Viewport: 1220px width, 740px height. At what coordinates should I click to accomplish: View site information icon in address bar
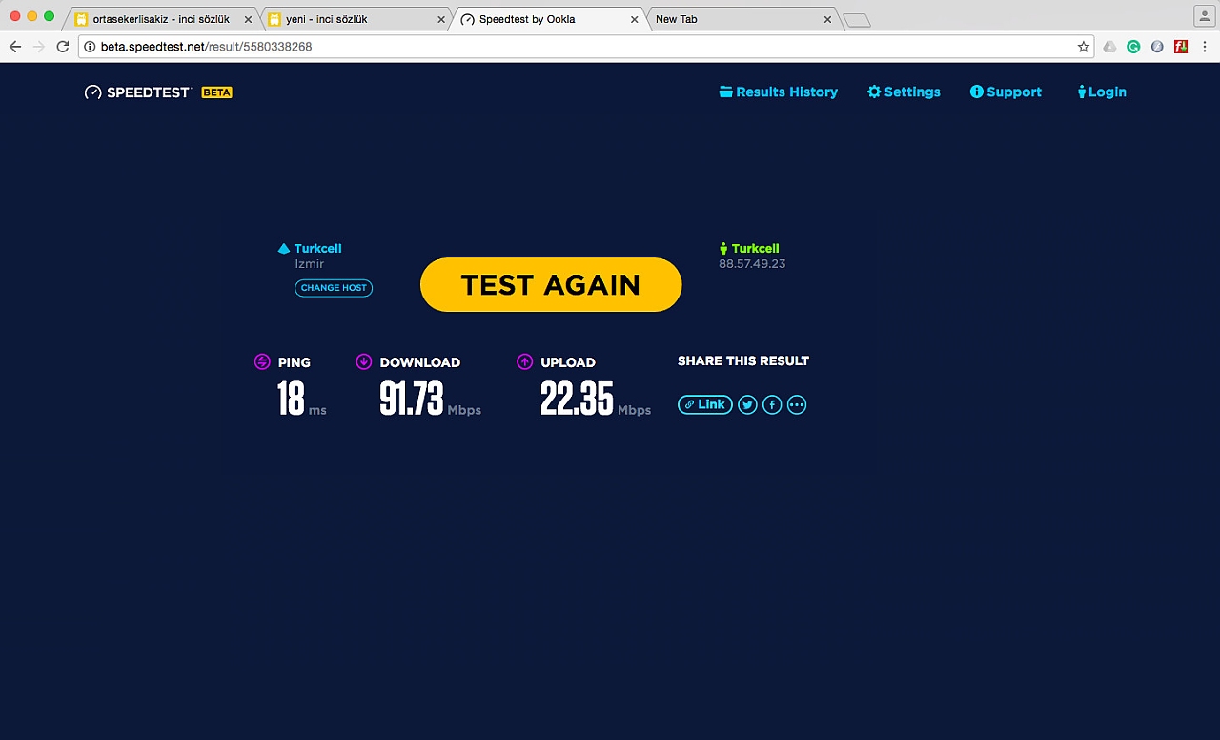[x=90, y=46]
